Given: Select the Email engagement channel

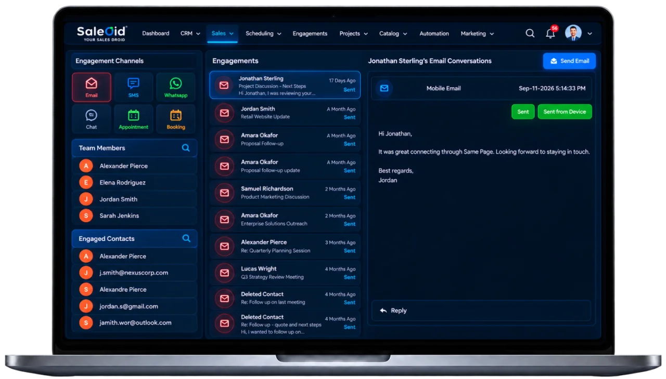Looking at the screenshot, I should [92, 87].
